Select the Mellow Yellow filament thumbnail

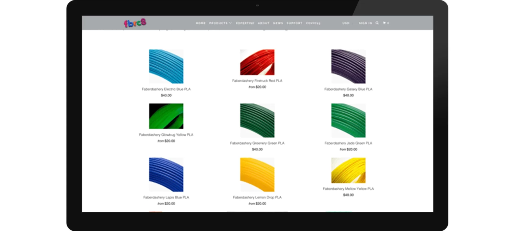[348, 170]
